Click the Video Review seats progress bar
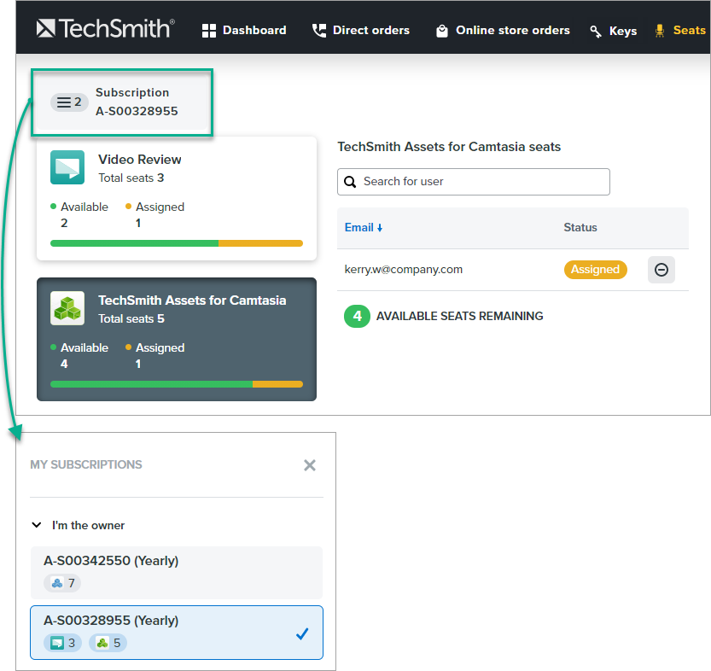 (x=177, y=243)
